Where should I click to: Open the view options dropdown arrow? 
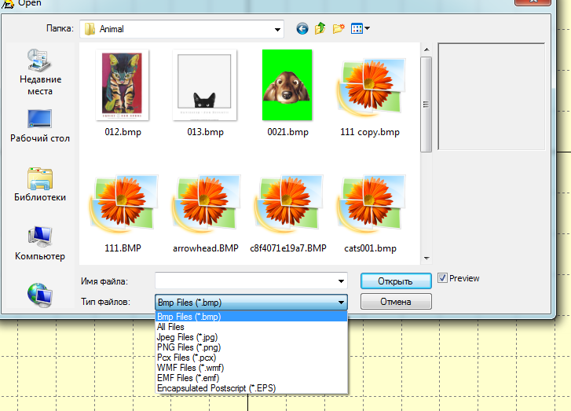pyautogui.click(x=367, y=28)
